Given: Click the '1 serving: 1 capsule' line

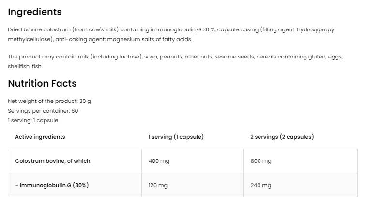Looking at the screenshot, I should 33,120.
